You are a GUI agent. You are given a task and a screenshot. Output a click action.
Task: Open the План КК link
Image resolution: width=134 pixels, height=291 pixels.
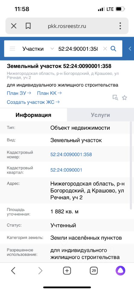pyautogui.click(x=49, y=93)
